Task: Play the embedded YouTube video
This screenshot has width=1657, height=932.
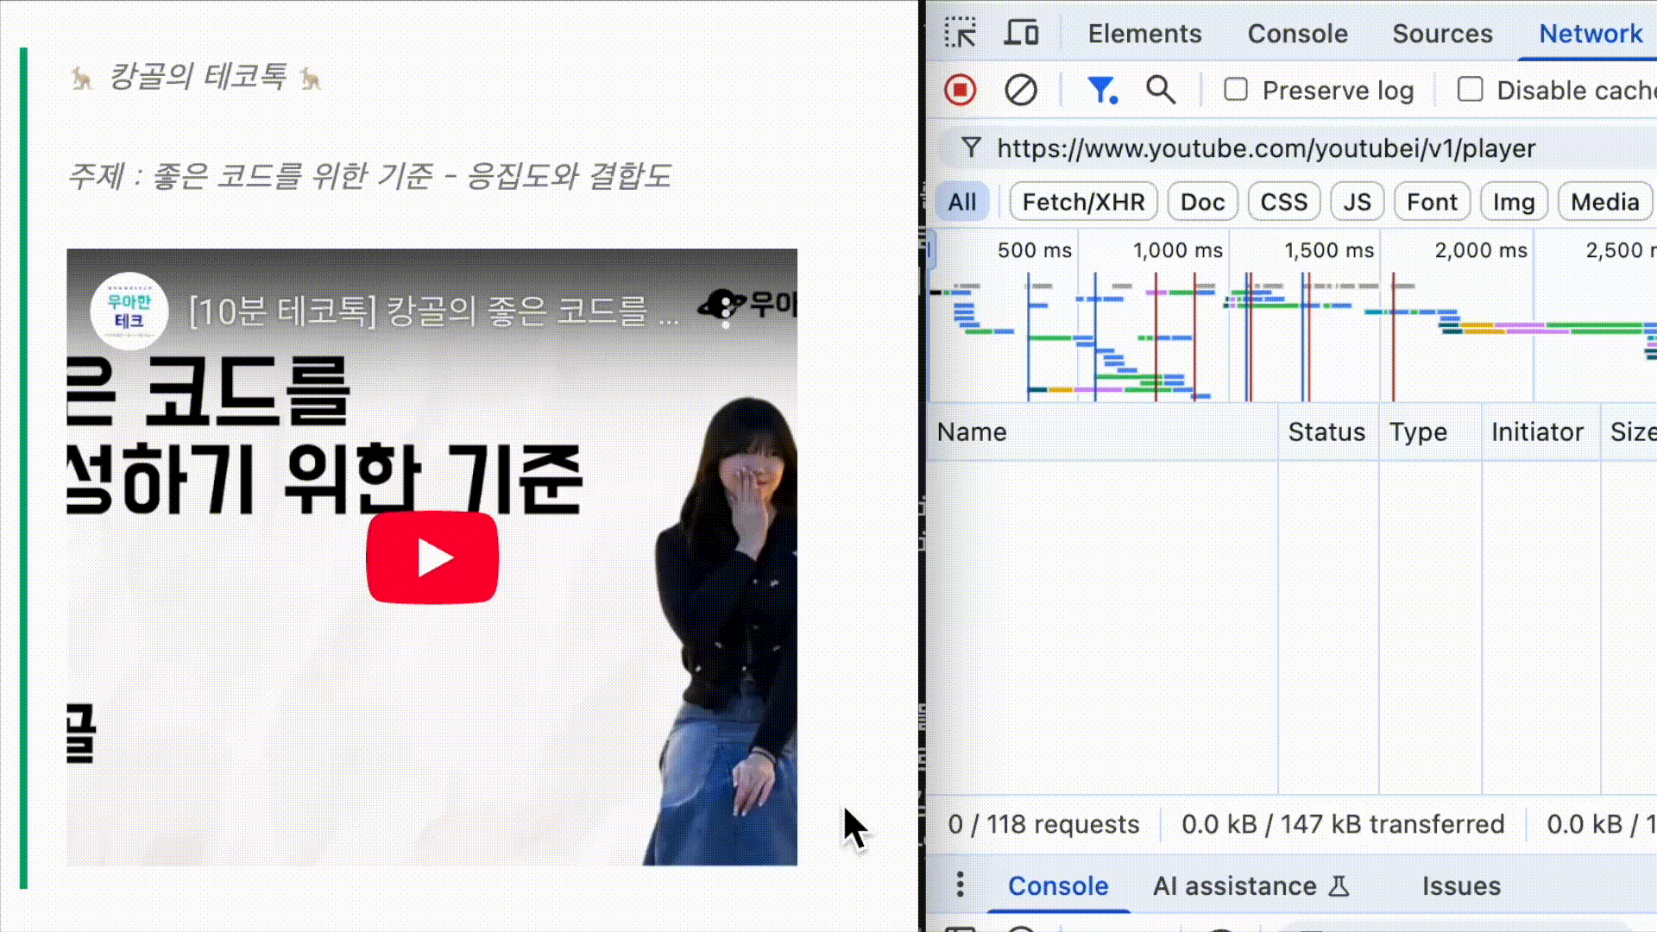Action: tap(432, 557)
